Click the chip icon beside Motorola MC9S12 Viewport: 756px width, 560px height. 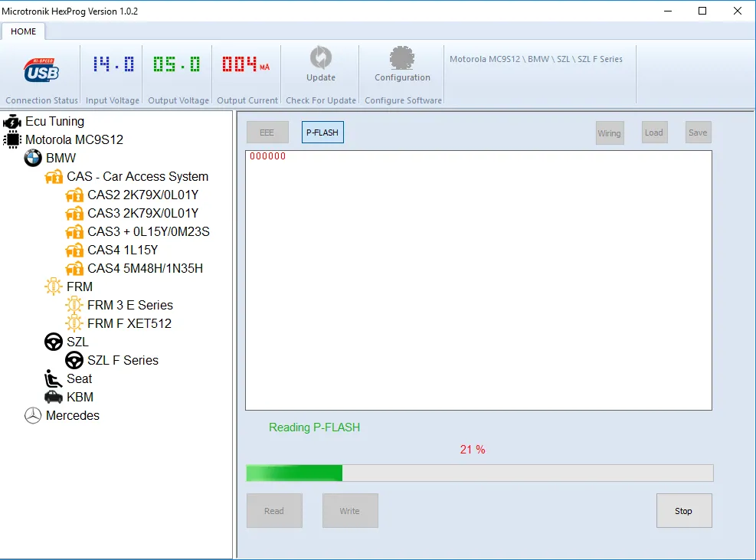pyautogui.click(x=12, y=140)
